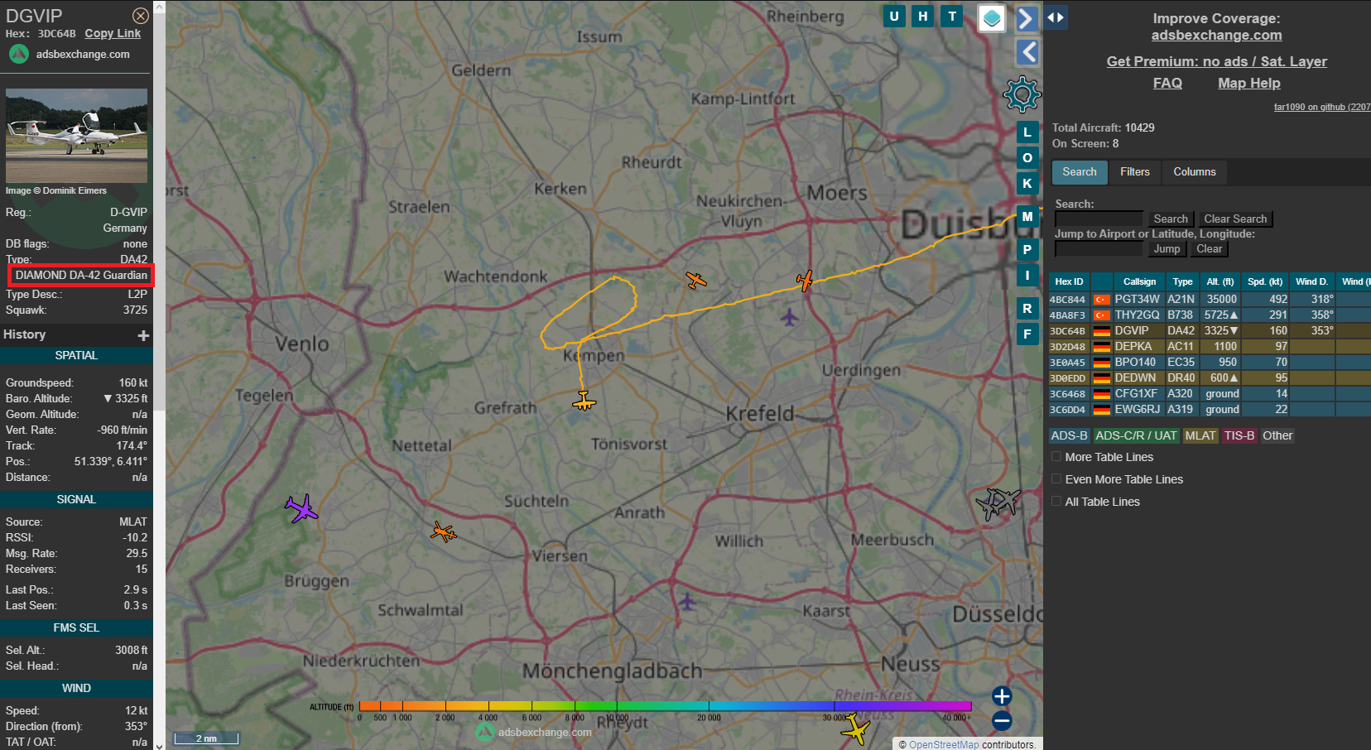The width and height of the screenshot is (1371, 750).
Task: Zoom in with the plus button
Action: (1002, 696)
